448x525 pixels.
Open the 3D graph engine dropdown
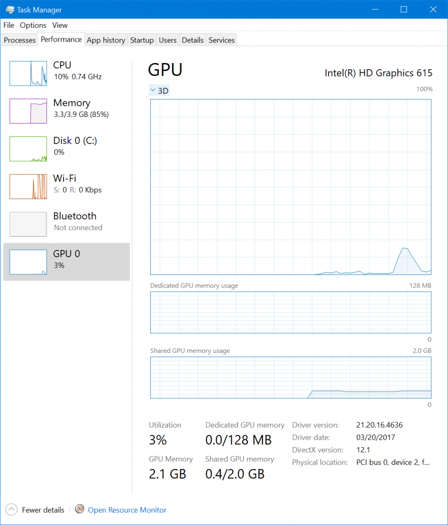coord(159,90)
